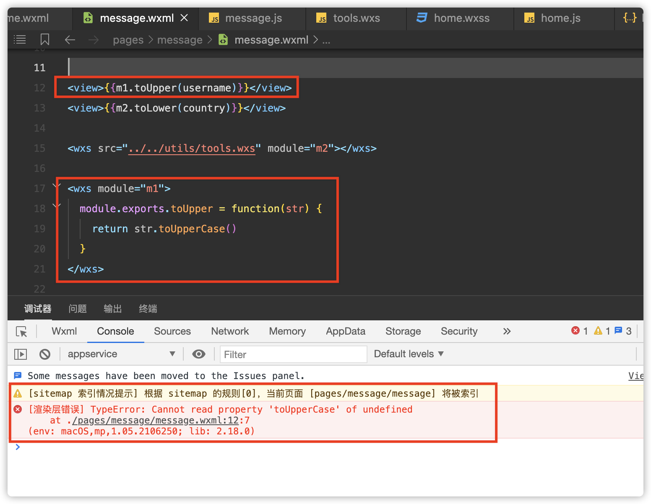The height and width of the screenshot is (504, 651).
Task: Click the outline list icon above the editor
Action: (19, 39)
